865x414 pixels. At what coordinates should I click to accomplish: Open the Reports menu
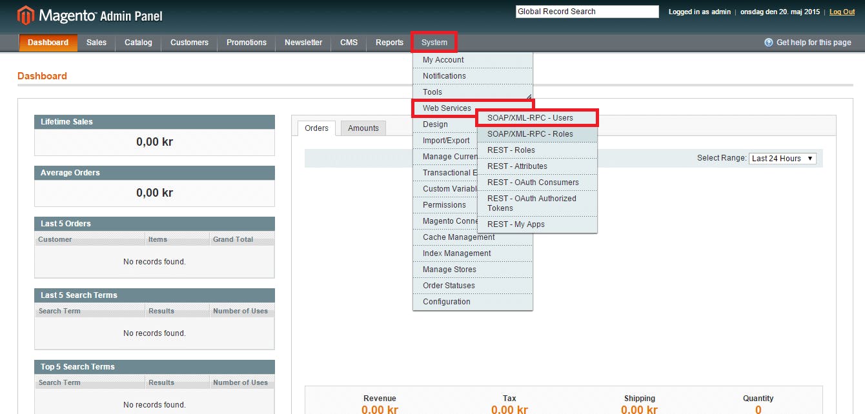390,43
